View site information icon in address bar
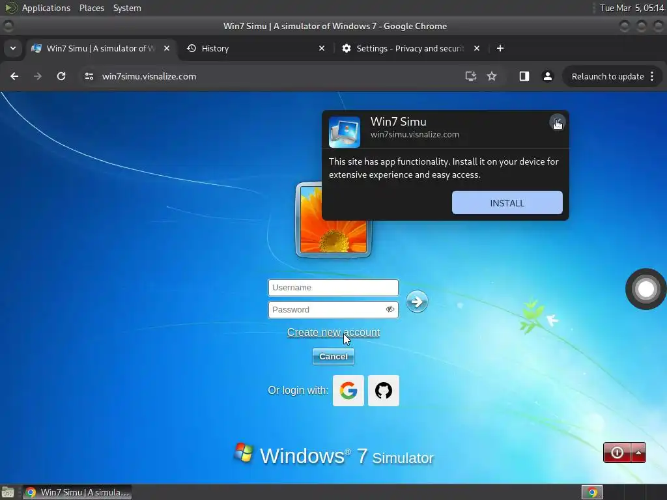 point(89,76)
